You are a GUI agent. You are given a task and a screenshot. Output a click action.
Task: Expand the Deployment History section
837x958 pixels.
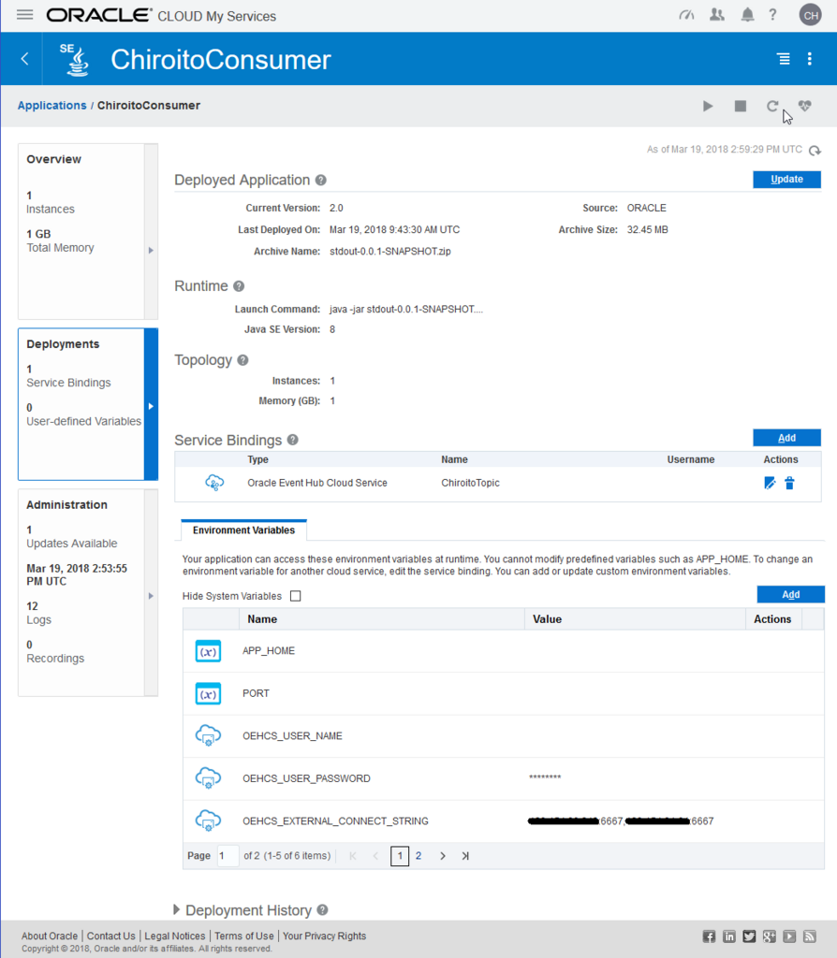click(176, 909)
